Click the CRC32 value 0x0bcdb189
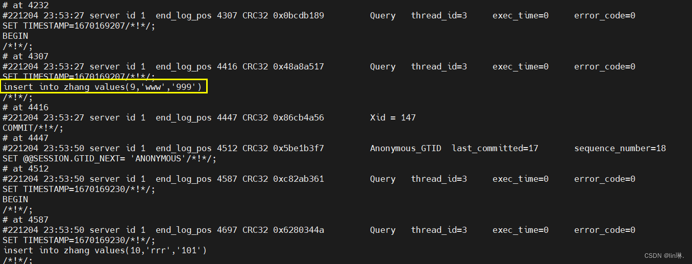Image resolution: width=692 pixels, height=264 pixels. click(298, 16)
